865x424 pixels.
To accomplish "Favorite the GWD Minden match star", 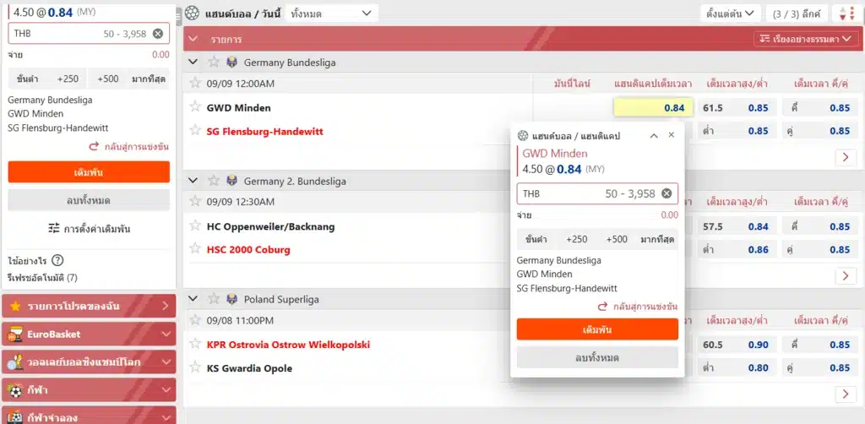I will [x=195, y=107].
